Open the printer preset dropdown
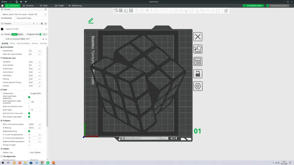Viewport: 294px width, 165px height. [23, 14]
